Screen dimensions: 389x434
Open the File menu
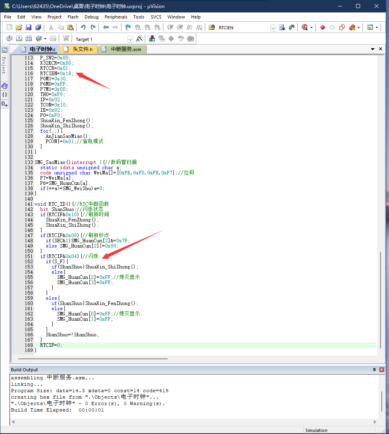[x=8, y=17]
